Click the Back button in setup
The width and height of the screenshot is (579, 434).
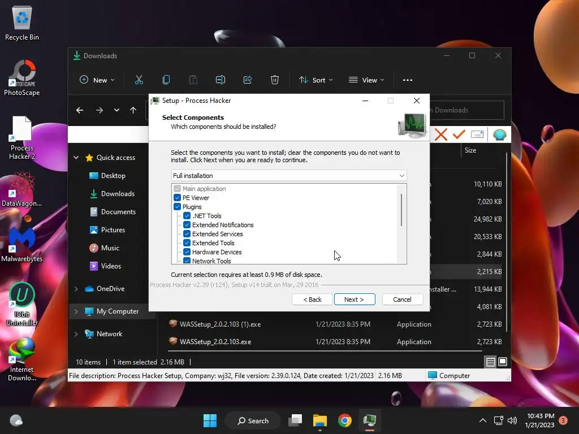(x=312, y=300)
